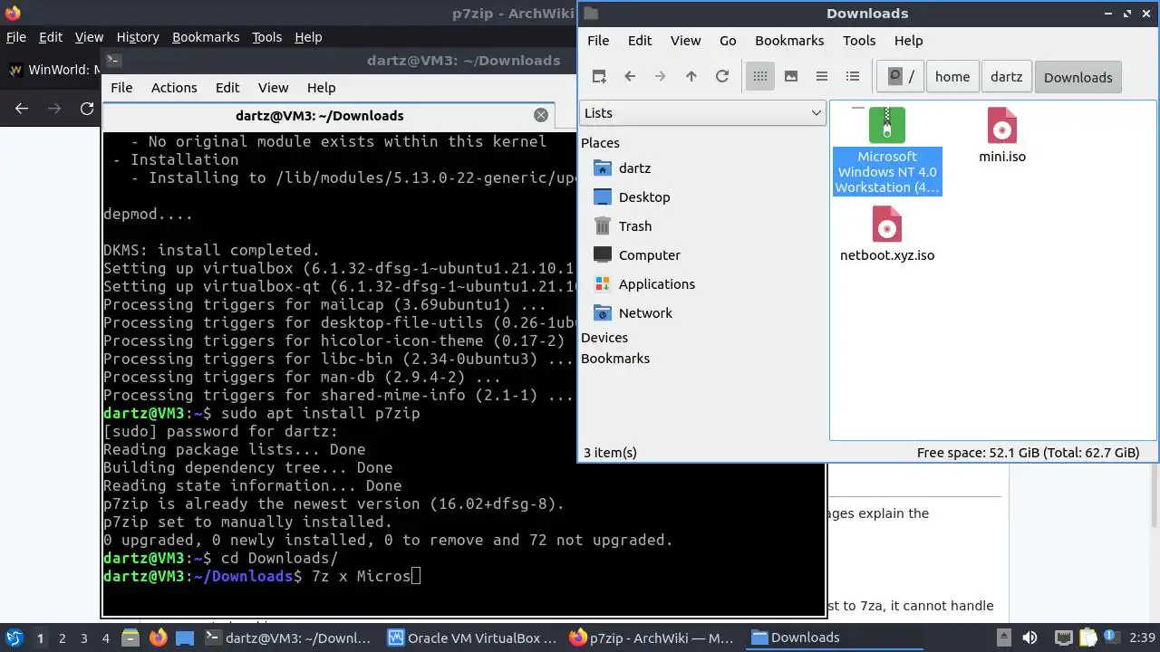Open Firefox History menu
The image size is (1160, 652).
pyautogui.click(x=138, y=37)
